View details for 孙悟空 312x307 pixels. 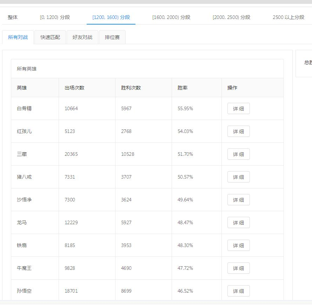[238, 291]
